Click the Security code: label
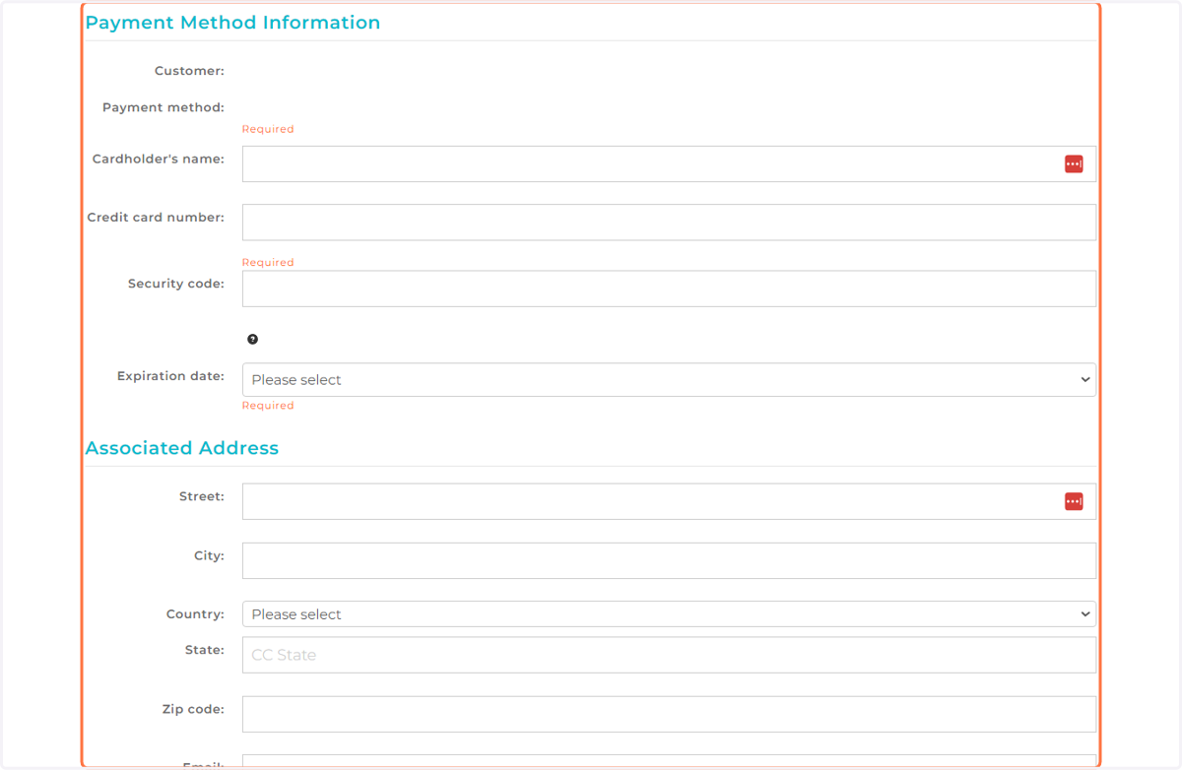This screenshot has width=1182, height=770. coord(176,284)
